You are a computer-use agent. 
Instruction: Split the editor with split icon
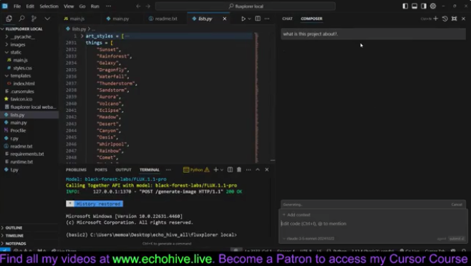click(258, 19)
